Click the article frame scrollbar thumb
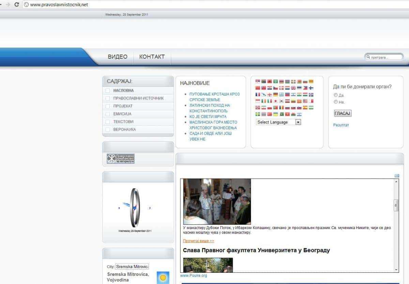409x284 pixels. [x=396, y=205]
